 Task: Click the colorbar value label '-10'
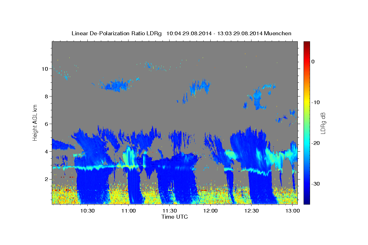click(x=316, y=102)
